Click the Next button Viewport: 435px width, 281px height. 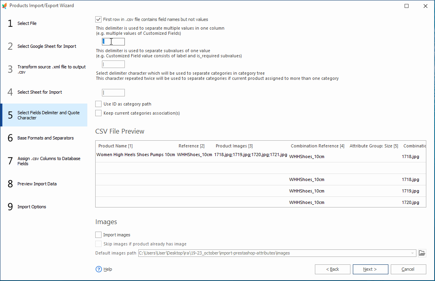pos(370,269)
